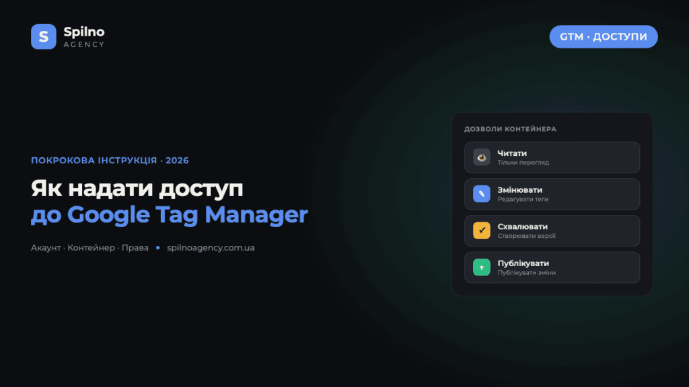This screenshot has height=387, width=689.
Task: Click the ДОЗВОЛИ КОНТЕЙНЕРА panel title
Action: click(x=510, y=129)
